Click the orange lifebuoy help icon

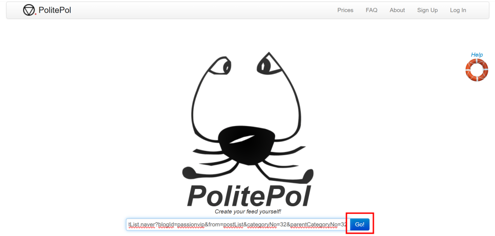pyautogui.click(x=477, y=70)
